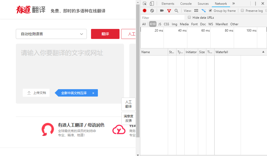
Task: Open 有道人工翻译 / 母语润色 link
Action: (x=81, y=125)
